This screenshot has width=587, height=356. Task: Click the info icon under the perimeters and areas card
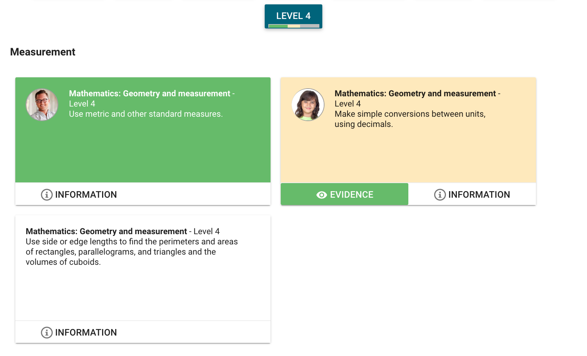46,333
